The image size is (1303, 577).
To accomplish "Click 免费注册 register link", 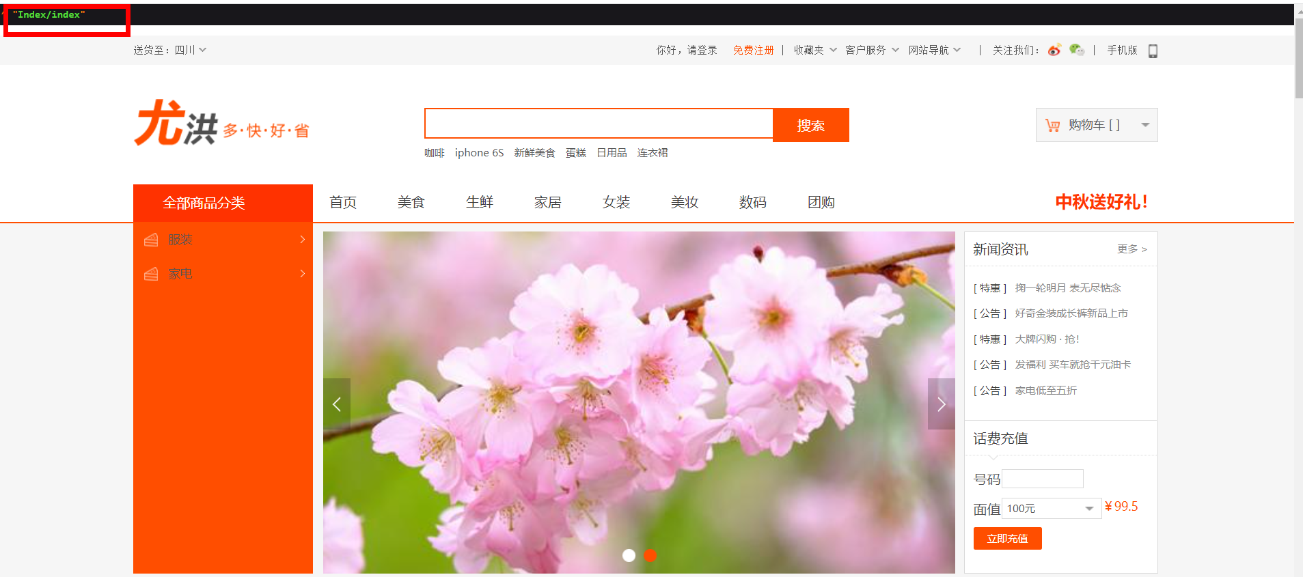I will coord(754,50).
